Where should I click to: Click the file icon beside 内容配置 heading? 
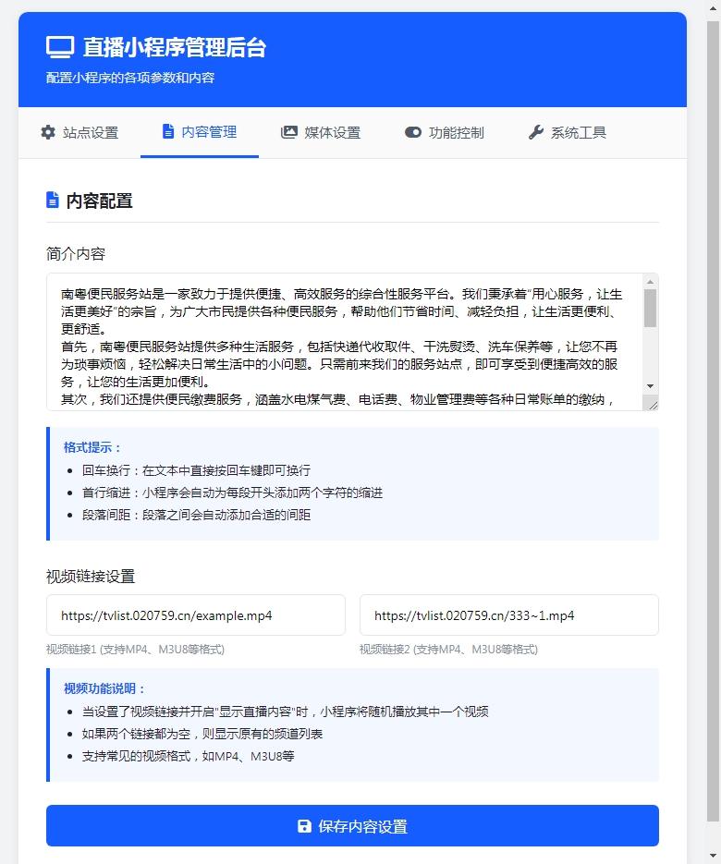tap(53, 200)
